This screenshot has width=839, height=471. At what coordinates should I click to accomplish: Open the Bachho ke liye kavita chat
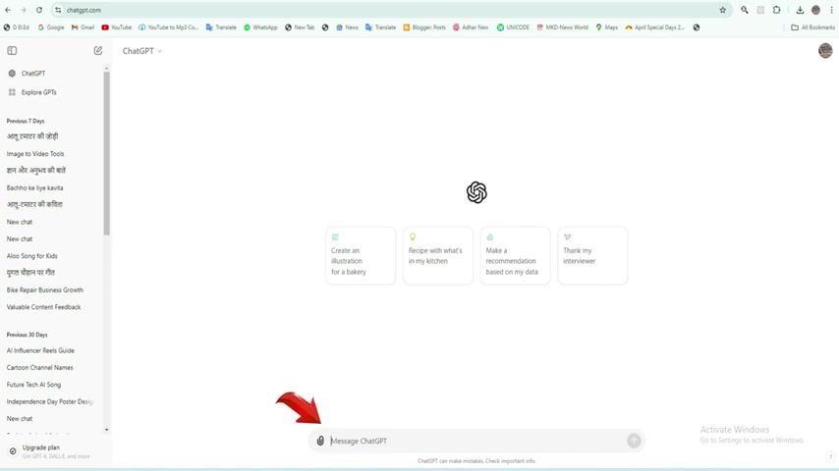click(x=34, y=187)
